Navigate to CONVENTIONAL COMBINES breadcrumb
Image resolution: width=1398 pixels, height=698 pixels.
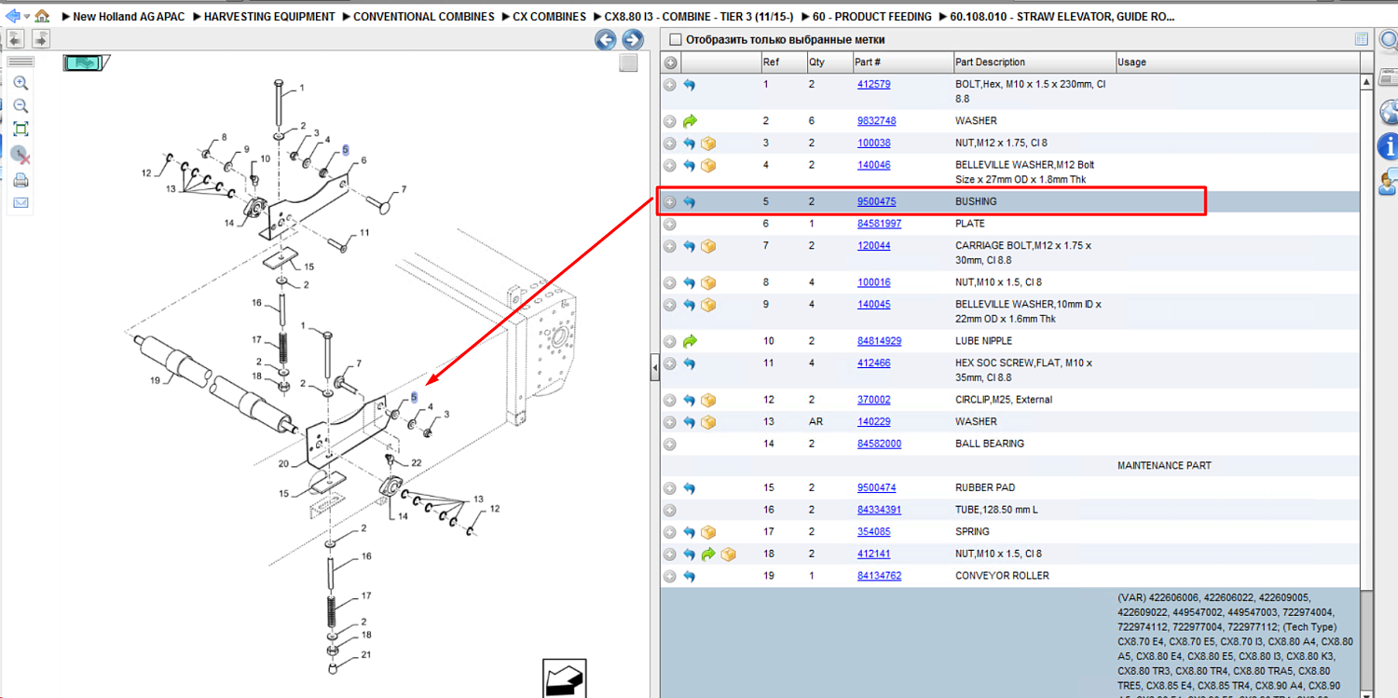(424, 17)
